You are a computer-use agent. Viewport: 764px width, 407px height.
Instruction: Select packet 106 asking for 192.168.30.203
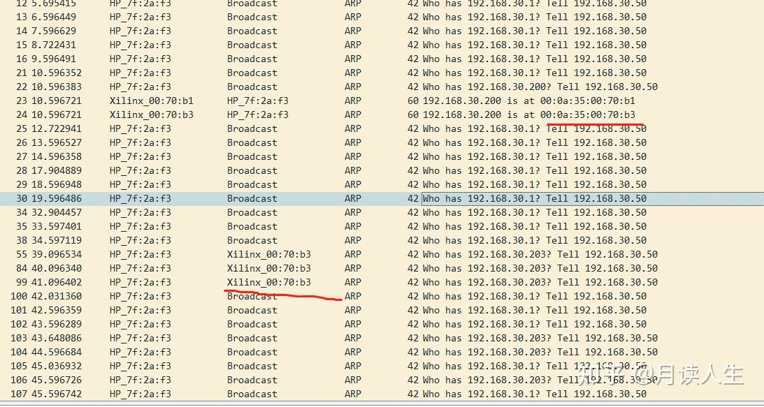[x=280, y=380]
